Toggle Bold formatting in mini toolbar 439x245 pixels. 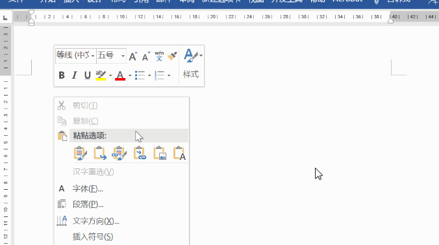coord(62,75)
